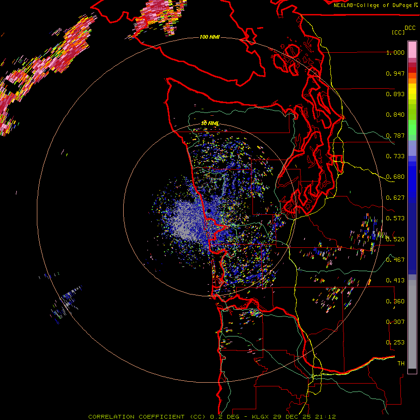Click the 0.733 color scale label
The image size is (420, 420).
[x=395, y=156]
